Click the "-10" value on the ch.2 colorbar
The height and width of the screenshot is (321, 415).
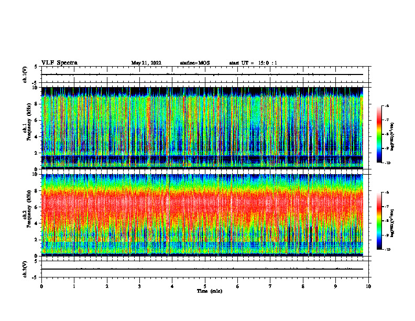pos(388,250)
